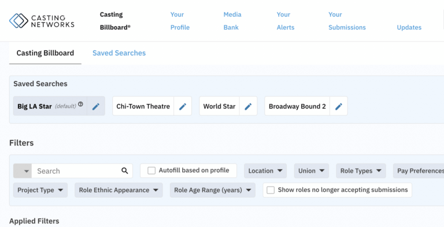
Task: Expand the Role Types dropdown
Action: click(x=361, y=170)
